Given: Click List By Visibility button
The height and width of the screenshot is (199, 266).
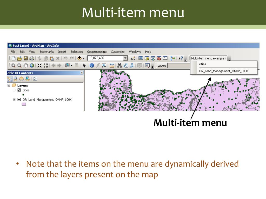Looking at the screenshot, I should coord(21,79).
